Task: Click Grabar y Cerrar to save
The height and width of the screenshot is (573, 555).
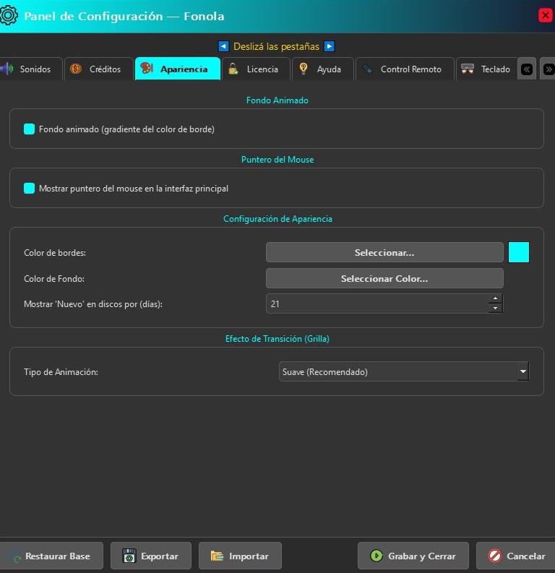Action: 413,556
